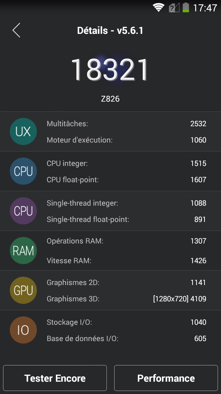Select the Multitâches score row
The width and height of the screenshot is (221, 394).
[x=126, y=124]
